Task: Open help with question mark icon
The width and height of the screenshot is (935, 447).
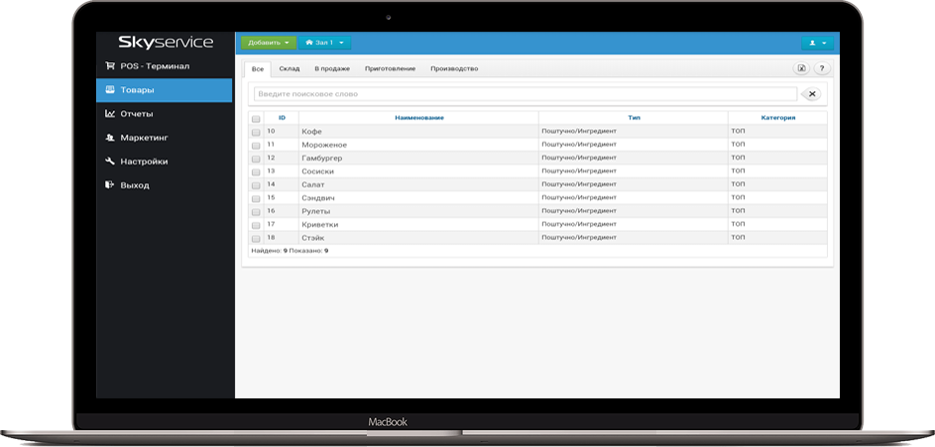Action: pos(822,68)
